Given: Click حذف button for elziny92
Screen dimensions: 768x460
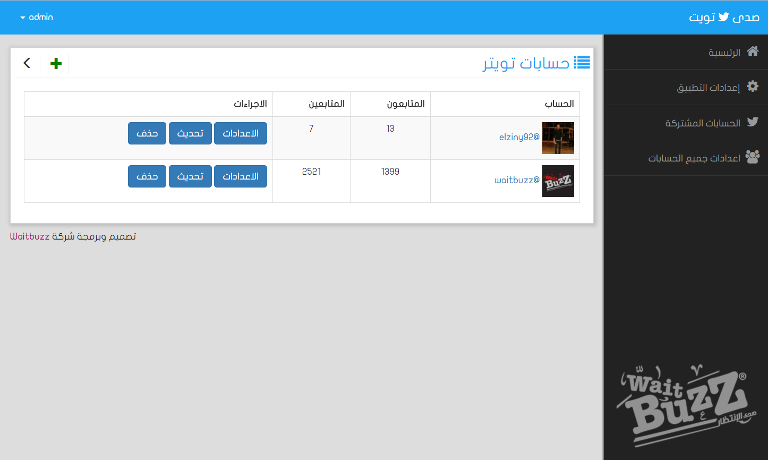Looking at the screenshot, I should 147,133.
